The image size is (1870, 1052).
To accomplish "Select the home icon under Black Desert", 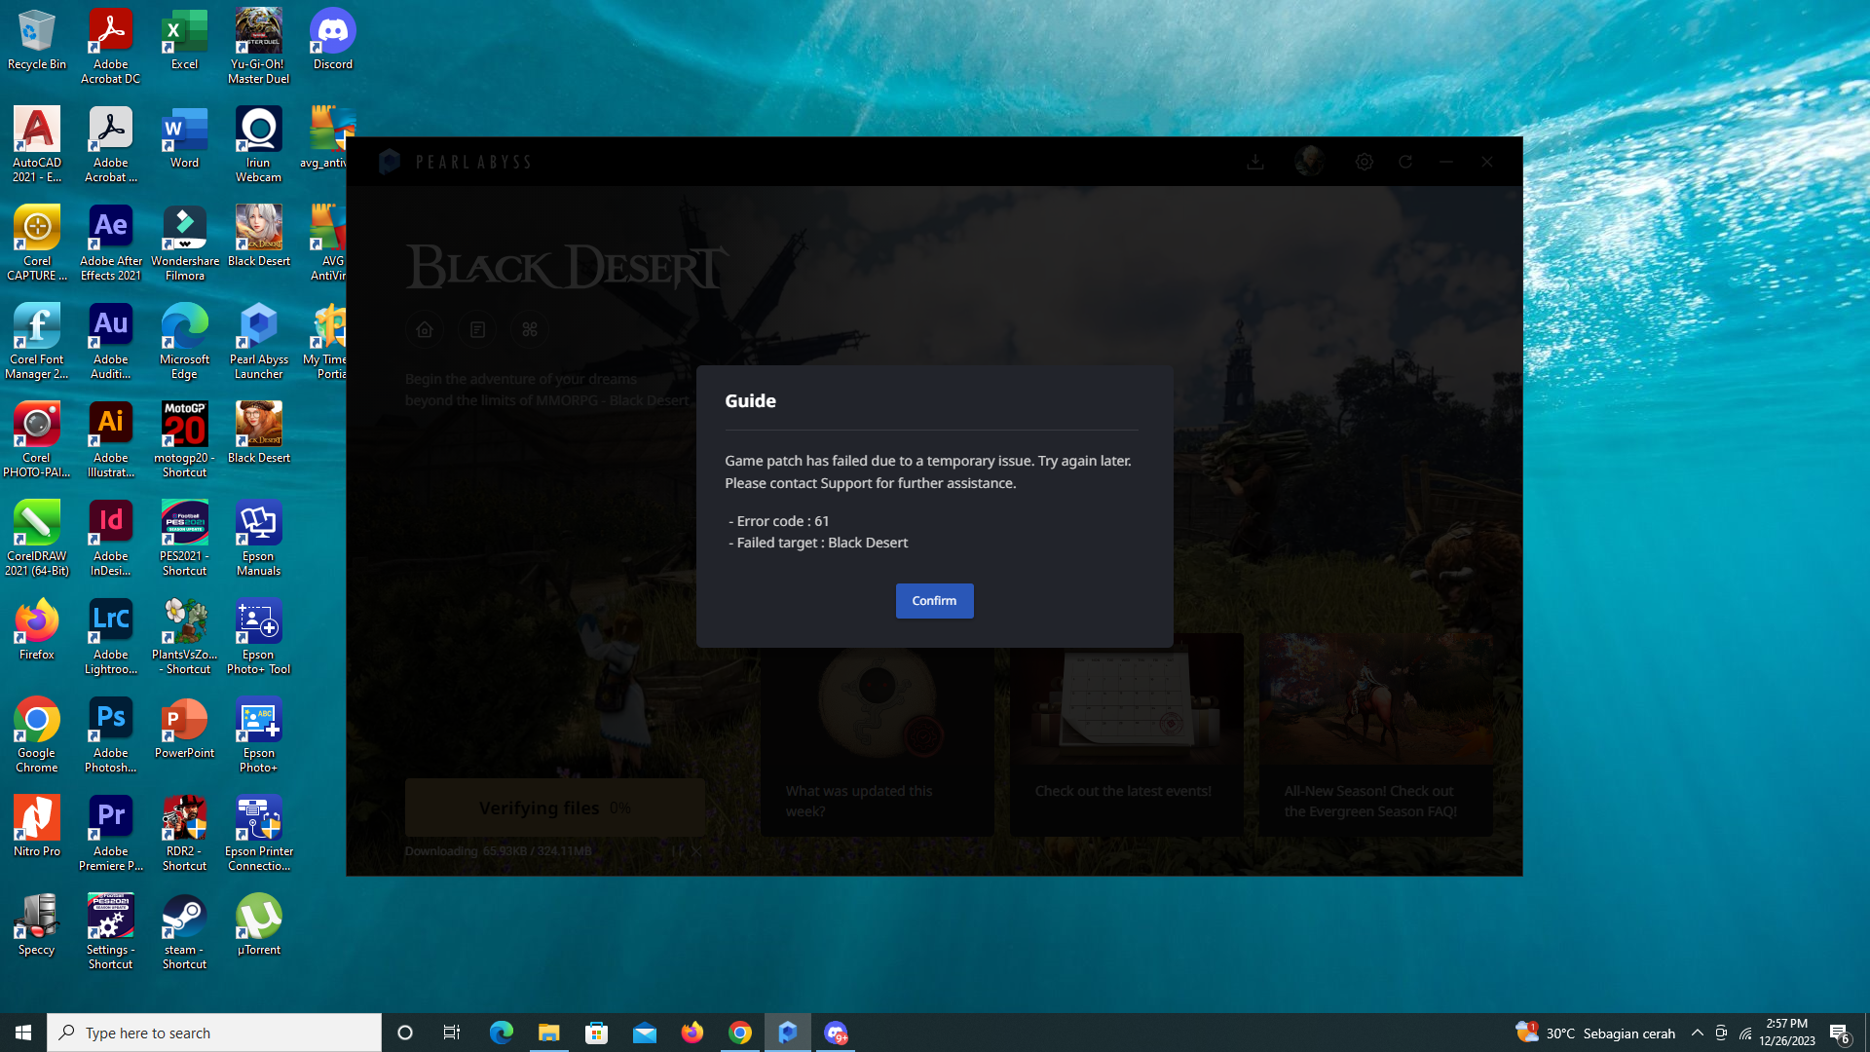I will (x=424, y=329).
